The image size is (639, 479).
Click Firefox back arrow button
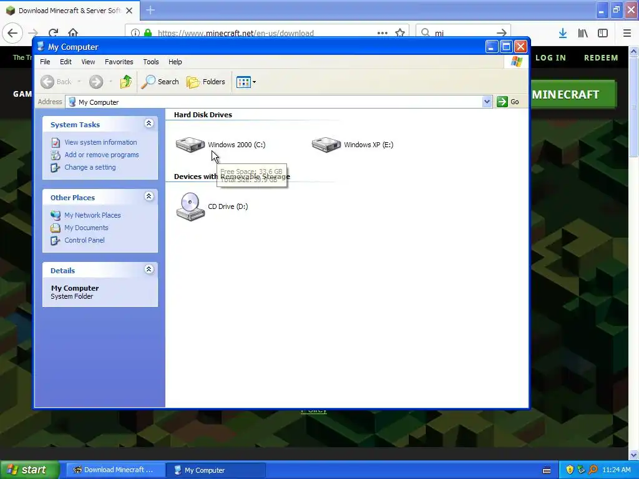click(12, 33)
